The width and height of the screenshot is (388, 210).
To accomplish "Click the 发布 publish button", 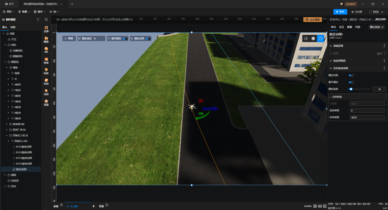I will 340,12.
